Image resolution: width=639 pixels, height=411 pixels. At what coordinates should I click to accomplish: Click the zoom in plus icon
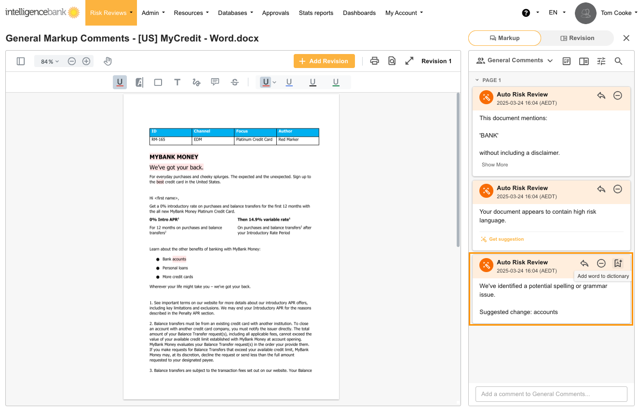pyautogui.click(x=86, y=61)
